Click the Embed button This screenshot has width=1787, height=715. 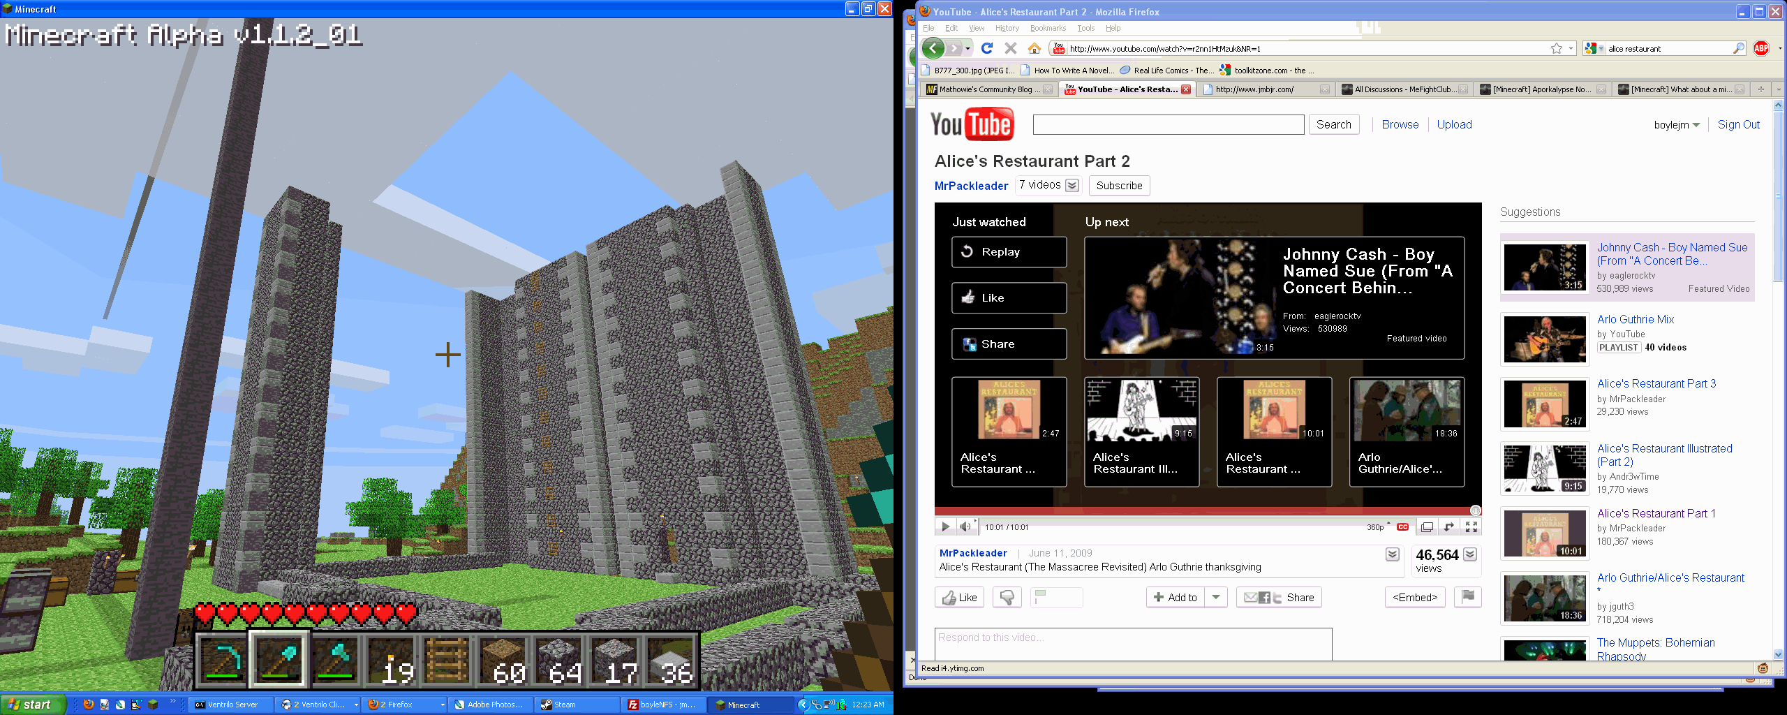(1415, 598)
